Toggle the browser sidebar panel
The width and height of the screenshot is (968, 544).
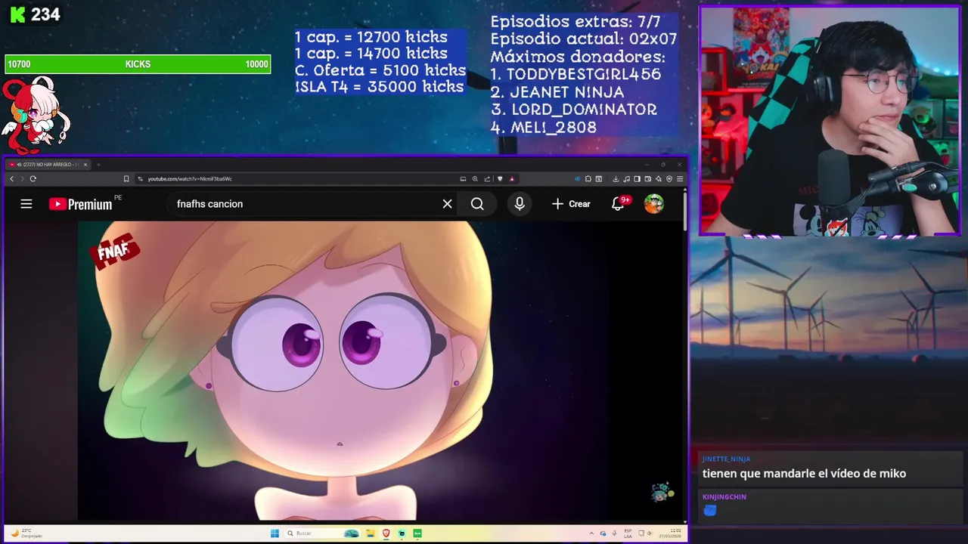(x=637, y=179)
